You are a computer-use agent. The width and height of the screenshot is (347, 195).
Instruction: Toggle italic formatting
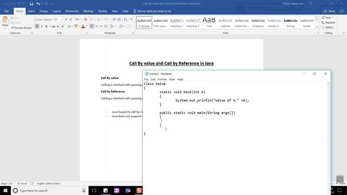[x=42, y=27]
